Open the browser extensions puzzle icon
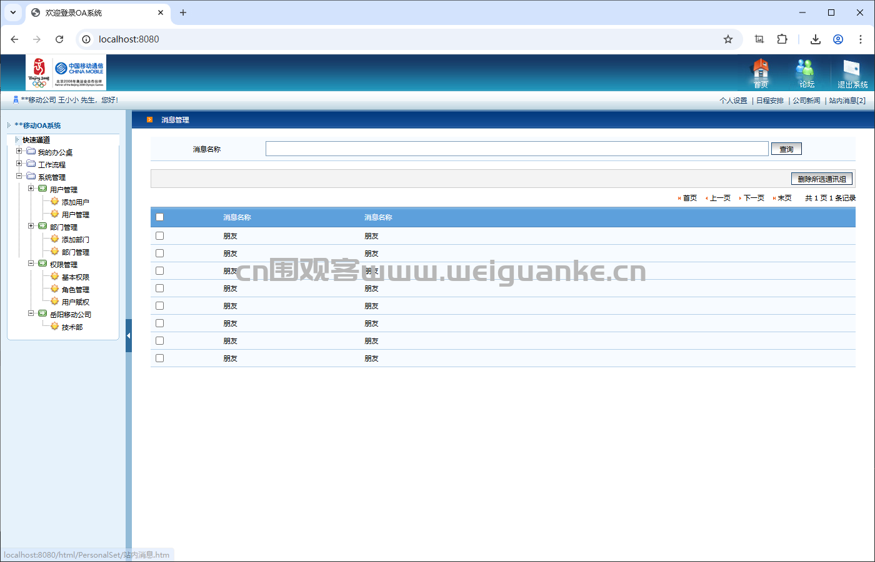Screen dimensions: 875x562 pos(782,39)
